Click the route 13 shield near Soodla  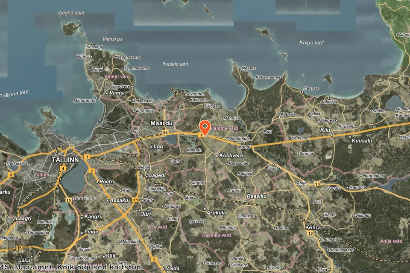[x=317, y=184]
